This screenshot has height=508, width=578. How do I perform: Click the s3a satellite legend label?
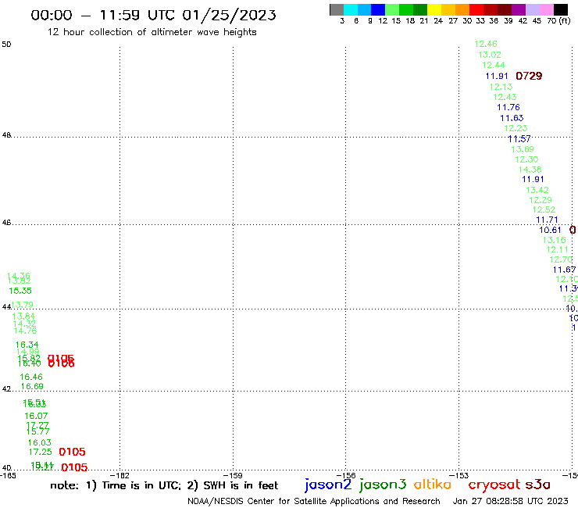tap(537, 485)
